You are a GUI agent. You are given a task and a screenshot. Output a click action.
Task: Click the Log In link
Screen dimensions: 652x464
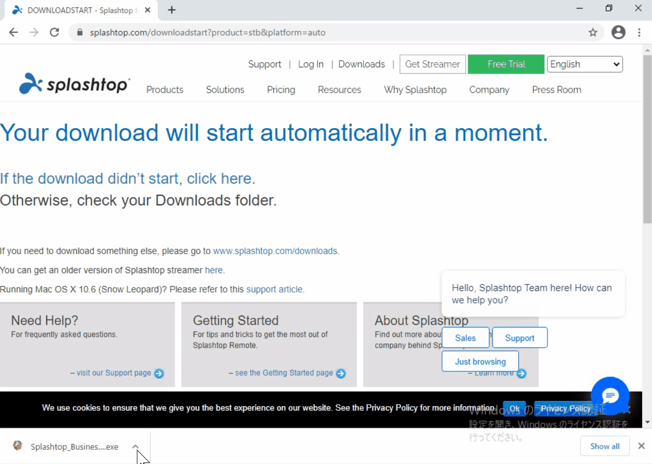[x=311, y=64]
